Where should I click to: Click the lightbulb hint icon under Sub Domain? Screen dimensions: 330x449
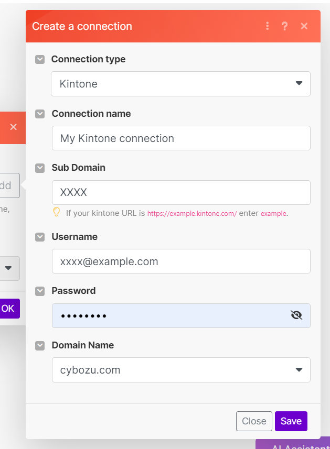click(x=57, y=212)
